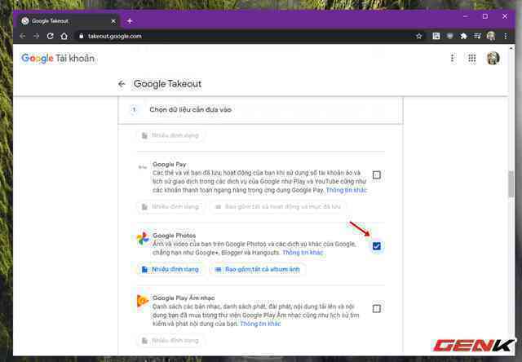Screen dimensions: 522x362
Task: Open the Google account vertical dots menu
Action: click(x=452, y=59)
